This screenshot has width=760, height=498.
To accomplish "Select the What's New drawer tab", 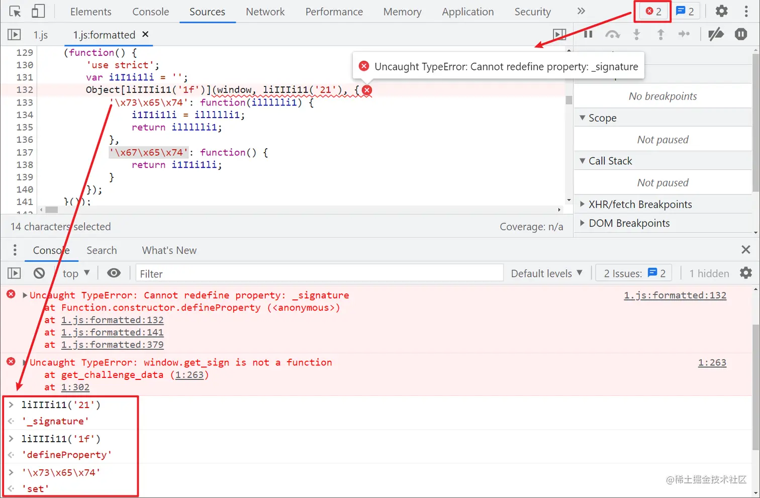I will pos(169,250).
